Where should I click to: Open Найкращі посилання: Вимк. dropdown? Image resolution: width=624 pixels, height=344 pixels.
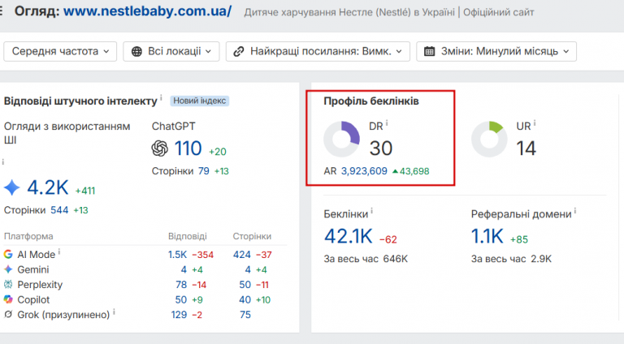(318, 52)
